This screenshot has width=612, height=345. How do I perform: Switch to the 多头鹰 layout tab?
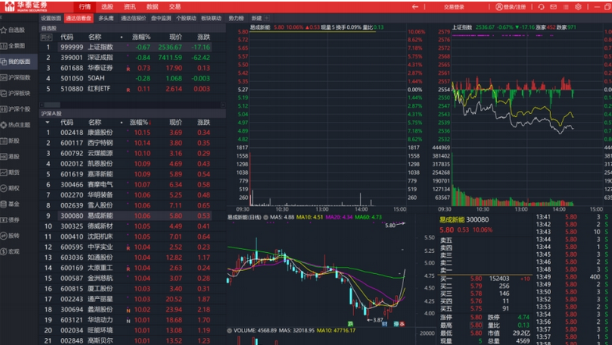click(106, 18)
